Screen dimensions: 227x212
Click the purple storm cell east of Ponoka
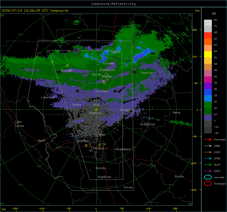pos(141,55)
